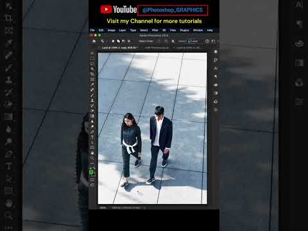Select the Brush tool
This screenshot has height=231, width=308.
click(x=92, y=95)
